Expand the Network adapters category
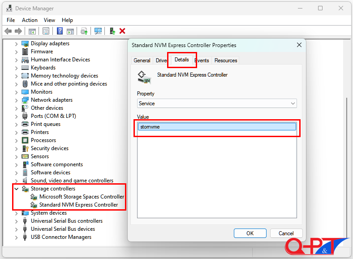This screenshot has height=259, width=353. click(17, 100)
